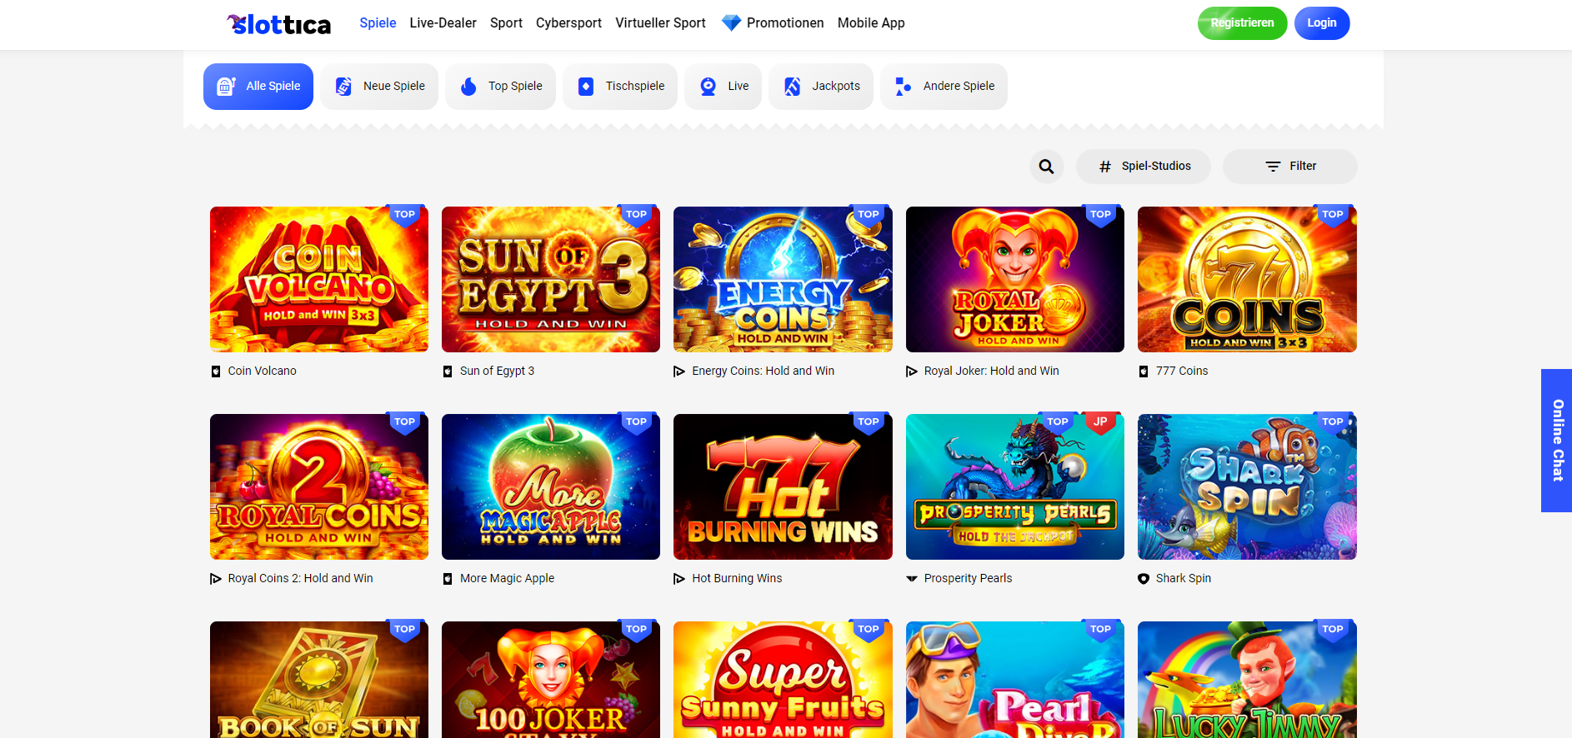This screenshot has height=738, width=1572.
Task: Click the TOP badge on Royal Coins 2
Action: pyautogui.click(x=404, y=422)
